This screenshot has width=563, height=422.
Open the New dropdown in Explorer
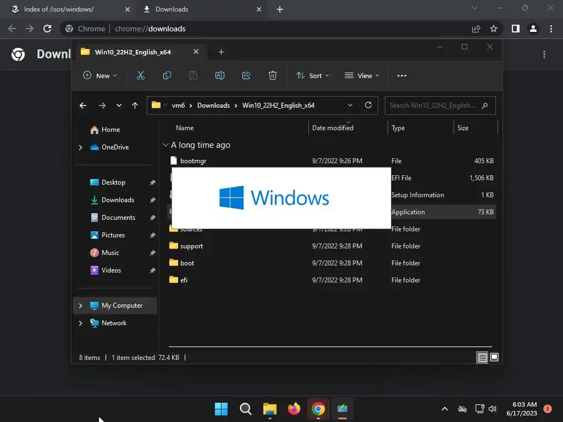[100, 76]
